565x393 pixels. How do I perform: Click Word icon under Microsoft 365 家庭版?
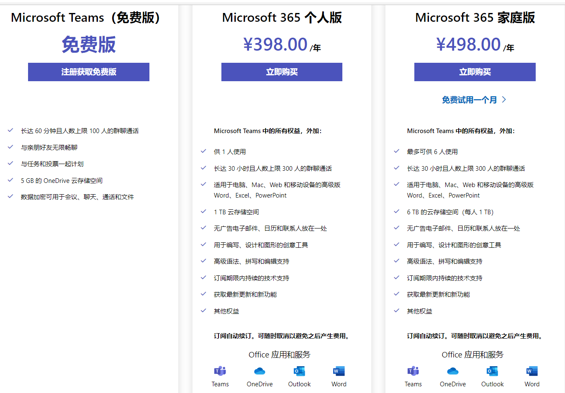click(x=532, y=371)
